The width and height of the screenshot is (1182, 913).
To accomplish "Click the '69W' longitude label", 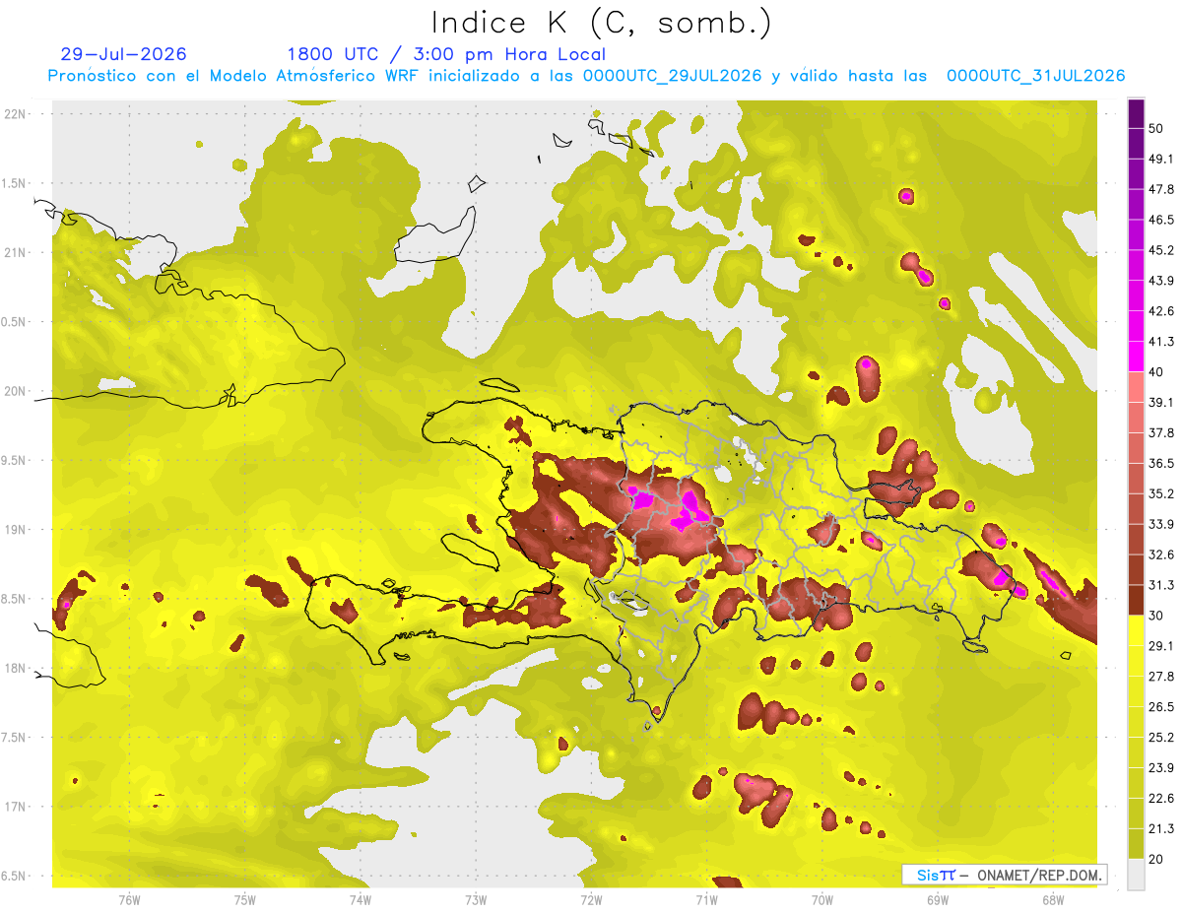I will 938,900.
